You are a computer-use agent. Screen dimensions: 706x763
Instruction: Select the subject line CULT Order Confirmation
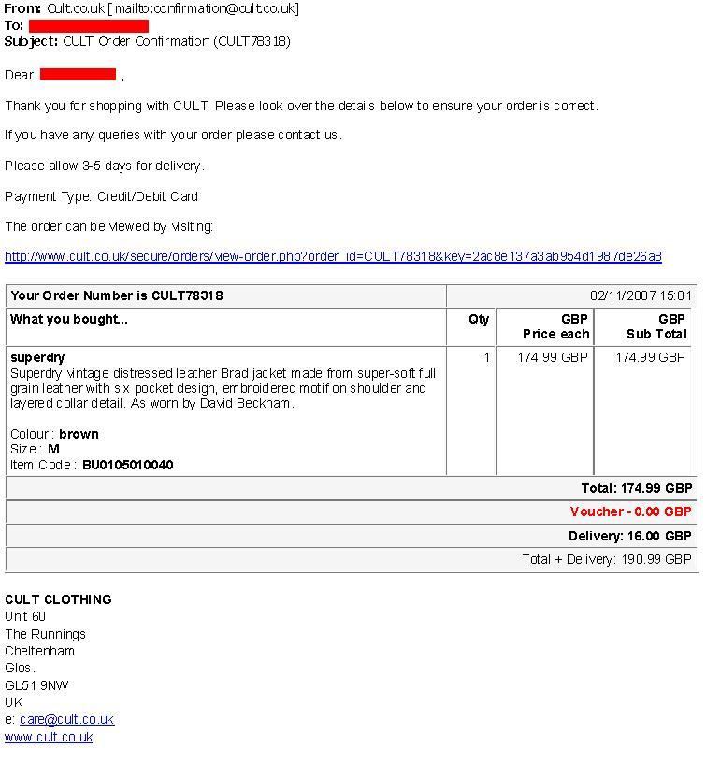point(177,41)
